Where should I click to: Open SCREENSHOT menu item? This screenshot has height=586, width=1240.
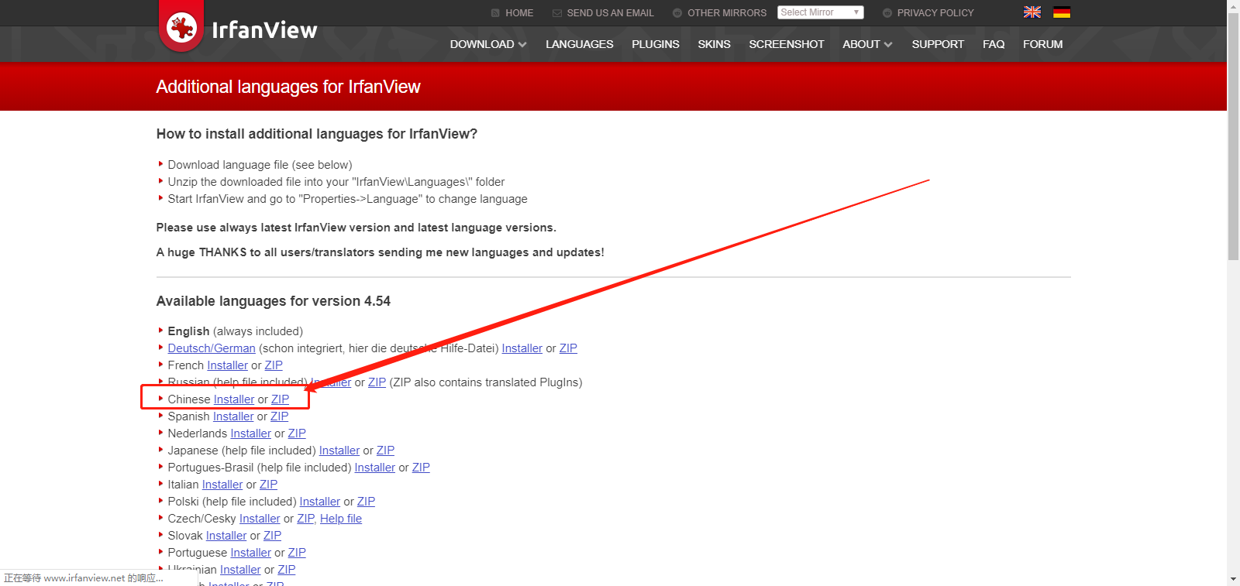(x=787, y=44)
